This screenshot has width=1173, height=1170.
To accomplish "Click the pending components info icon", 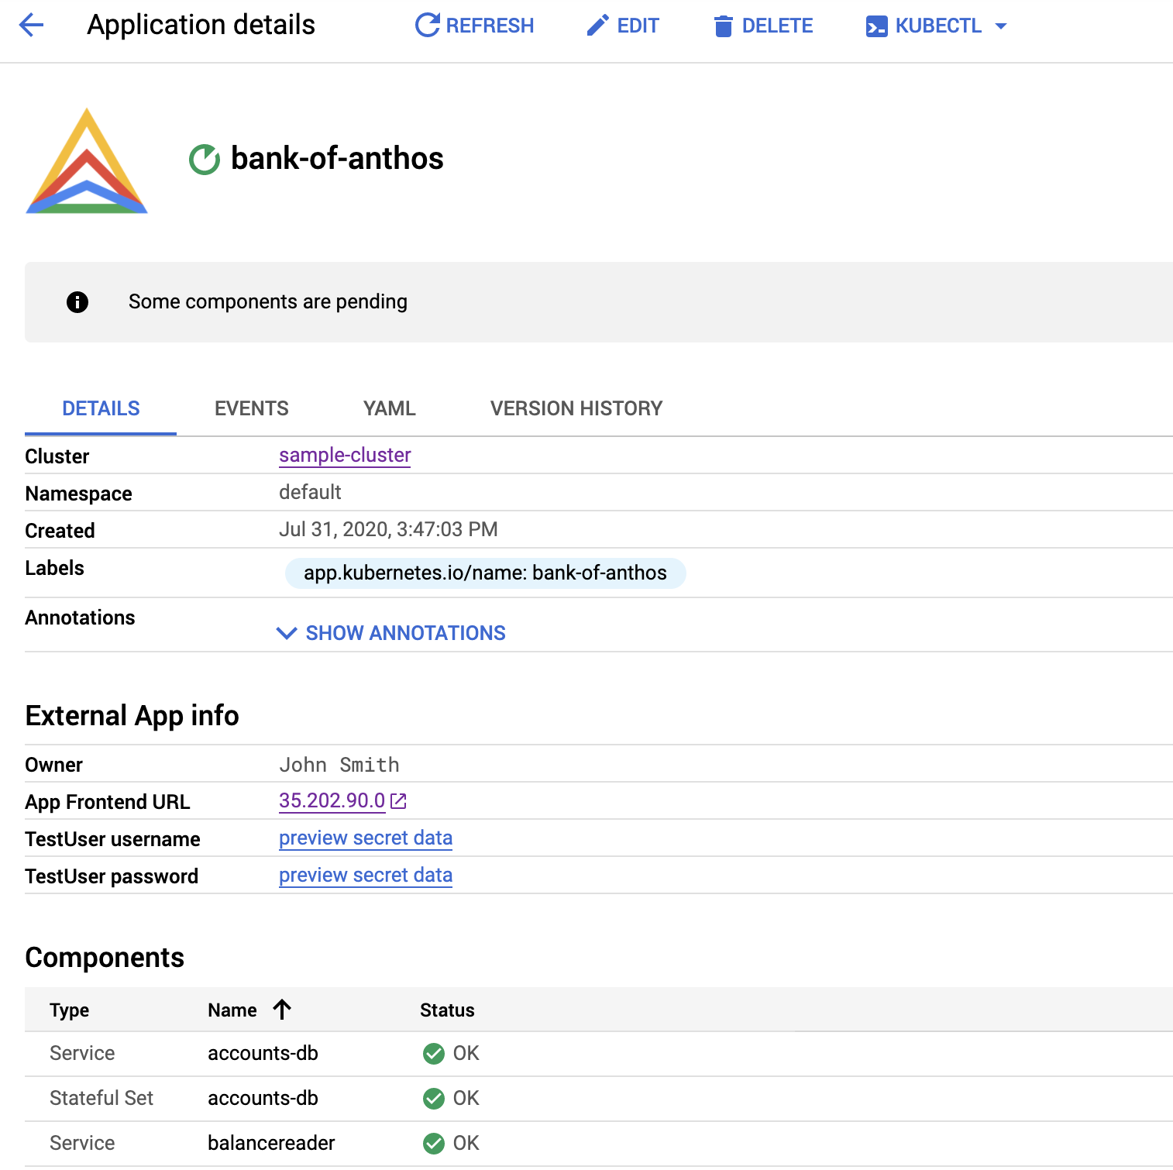I will coord(77,302).
